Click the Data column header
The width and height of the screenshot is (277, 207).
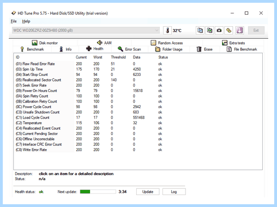pos(137,57)
